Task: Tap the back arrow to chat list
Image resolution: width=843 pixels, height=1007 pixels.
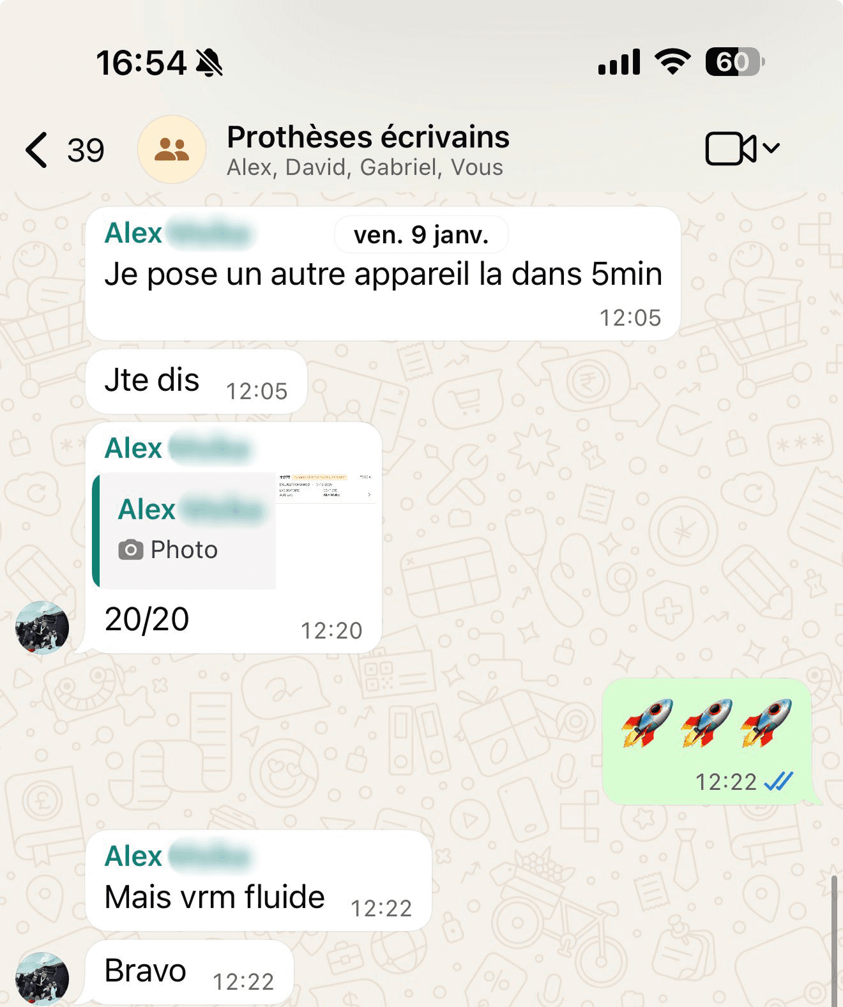Action: click(36, 150)
